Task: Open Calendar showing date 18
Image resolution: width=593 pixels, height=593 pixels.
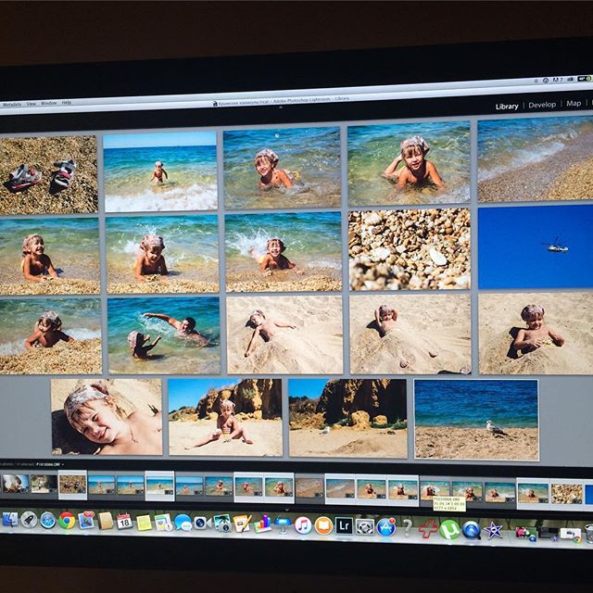Action: pyautogui.click(x=124, y=521)
